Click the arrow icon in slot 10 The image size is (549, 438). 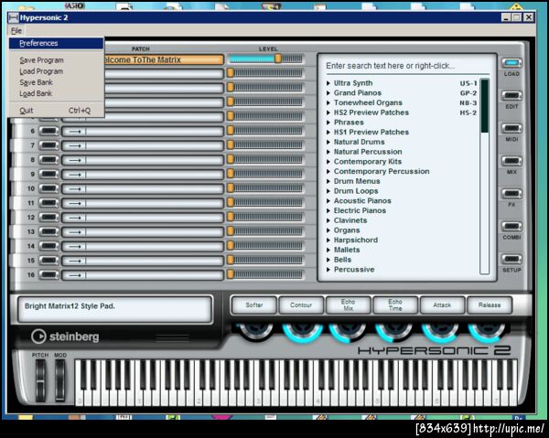[75, 189]
